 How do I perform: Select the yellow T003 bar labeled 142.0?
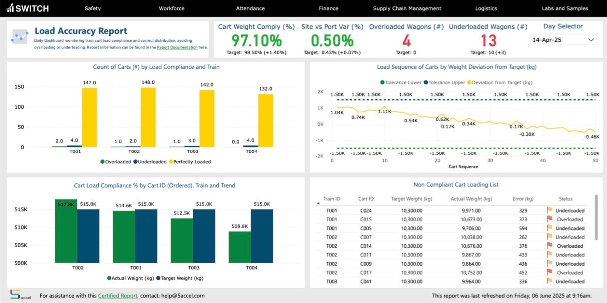[207, 118]
